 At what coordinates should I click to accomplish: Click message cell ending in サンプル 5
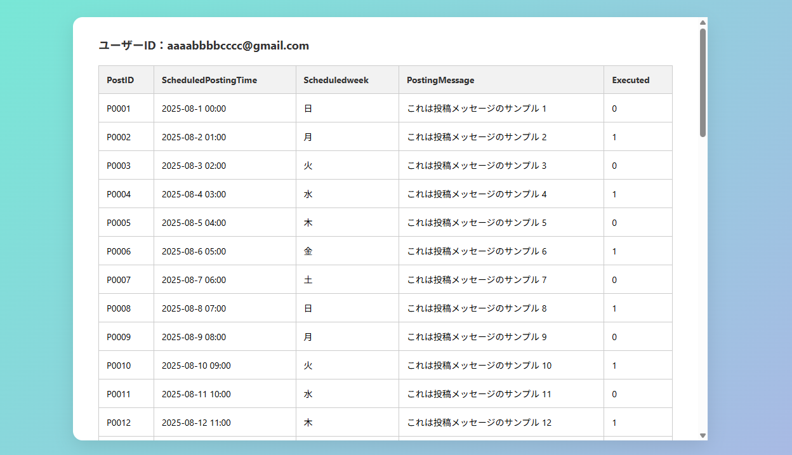(501, 223)
